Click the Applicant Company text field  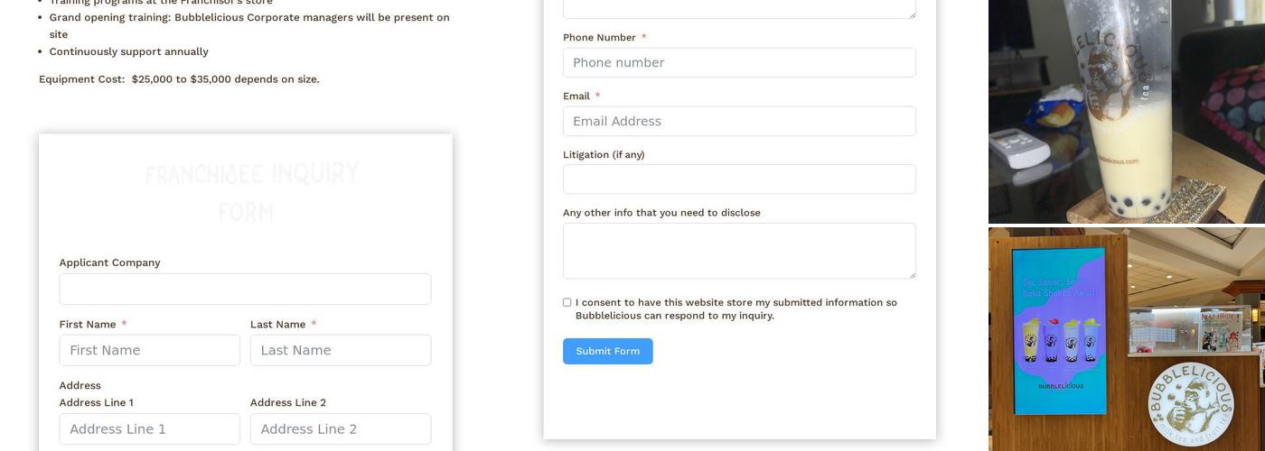pyautogui.click(x=245, y=290)
